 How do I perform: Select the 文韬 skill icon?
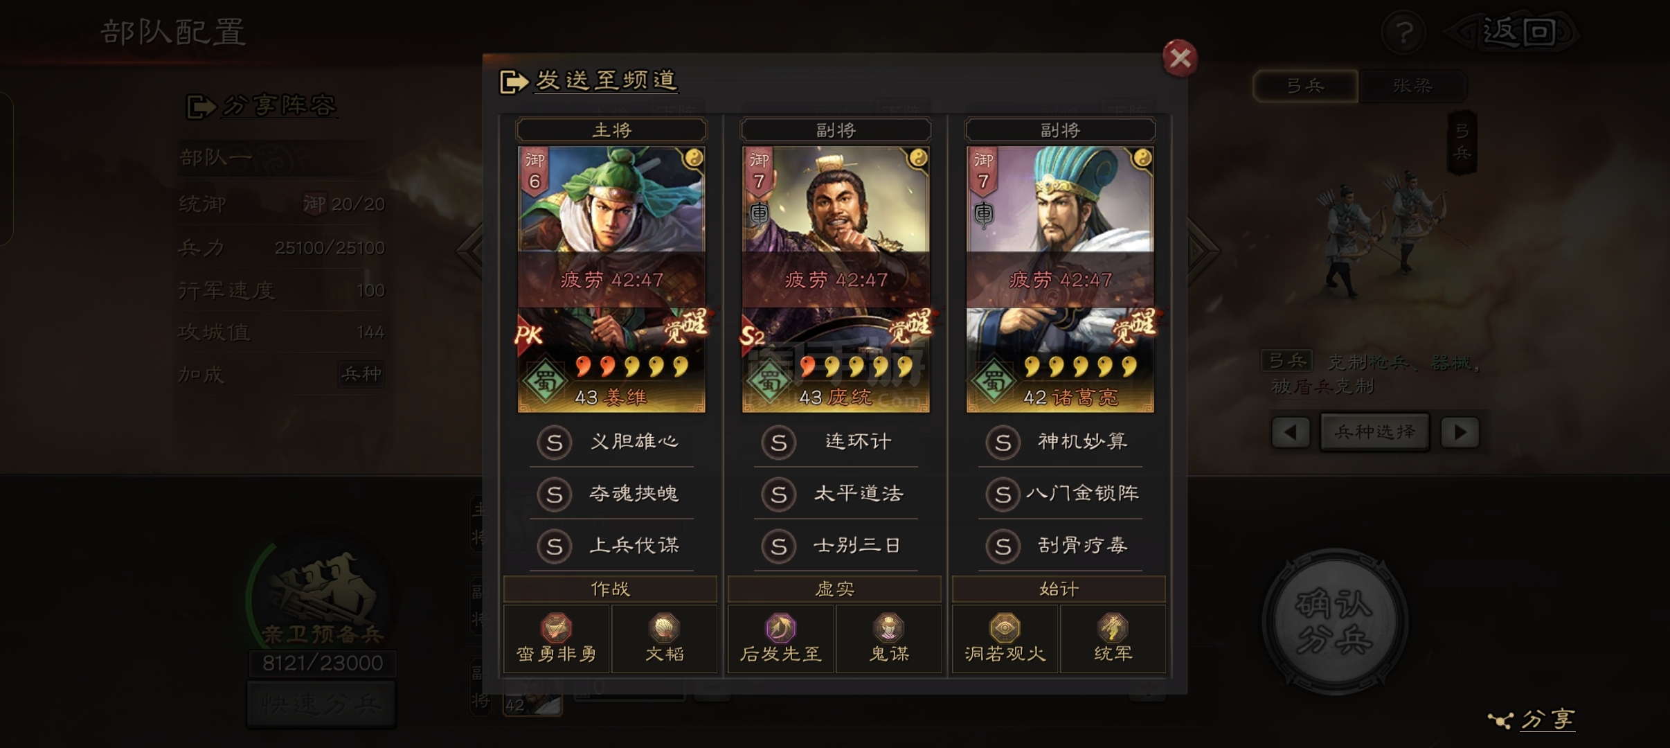tap(664, 629)
